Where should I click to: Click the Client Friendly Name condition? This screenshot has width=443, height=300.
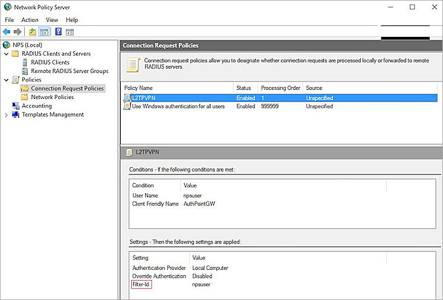click(x=155, y=204)
